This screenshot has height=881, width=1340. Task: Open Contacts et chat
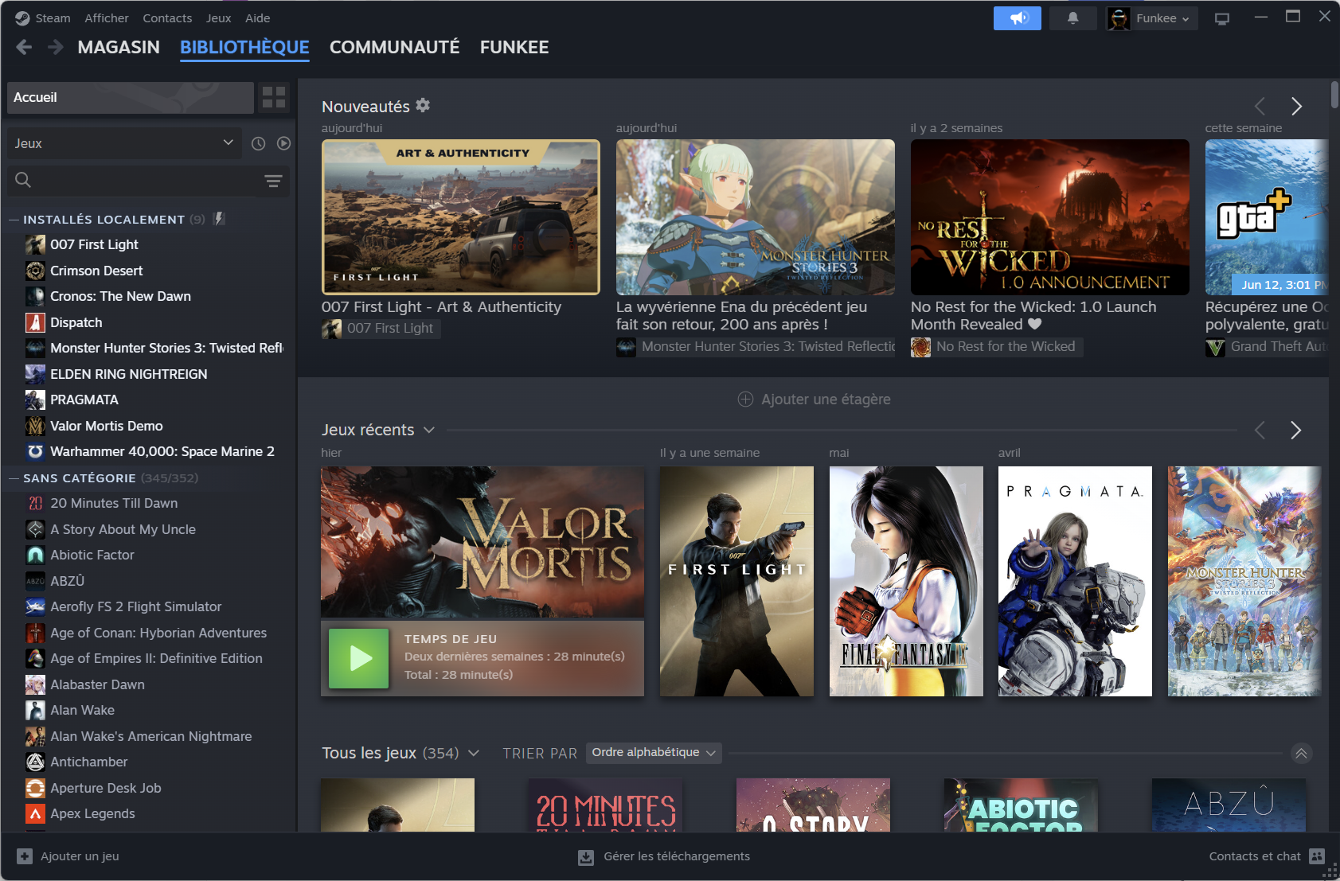[1267, 856]
